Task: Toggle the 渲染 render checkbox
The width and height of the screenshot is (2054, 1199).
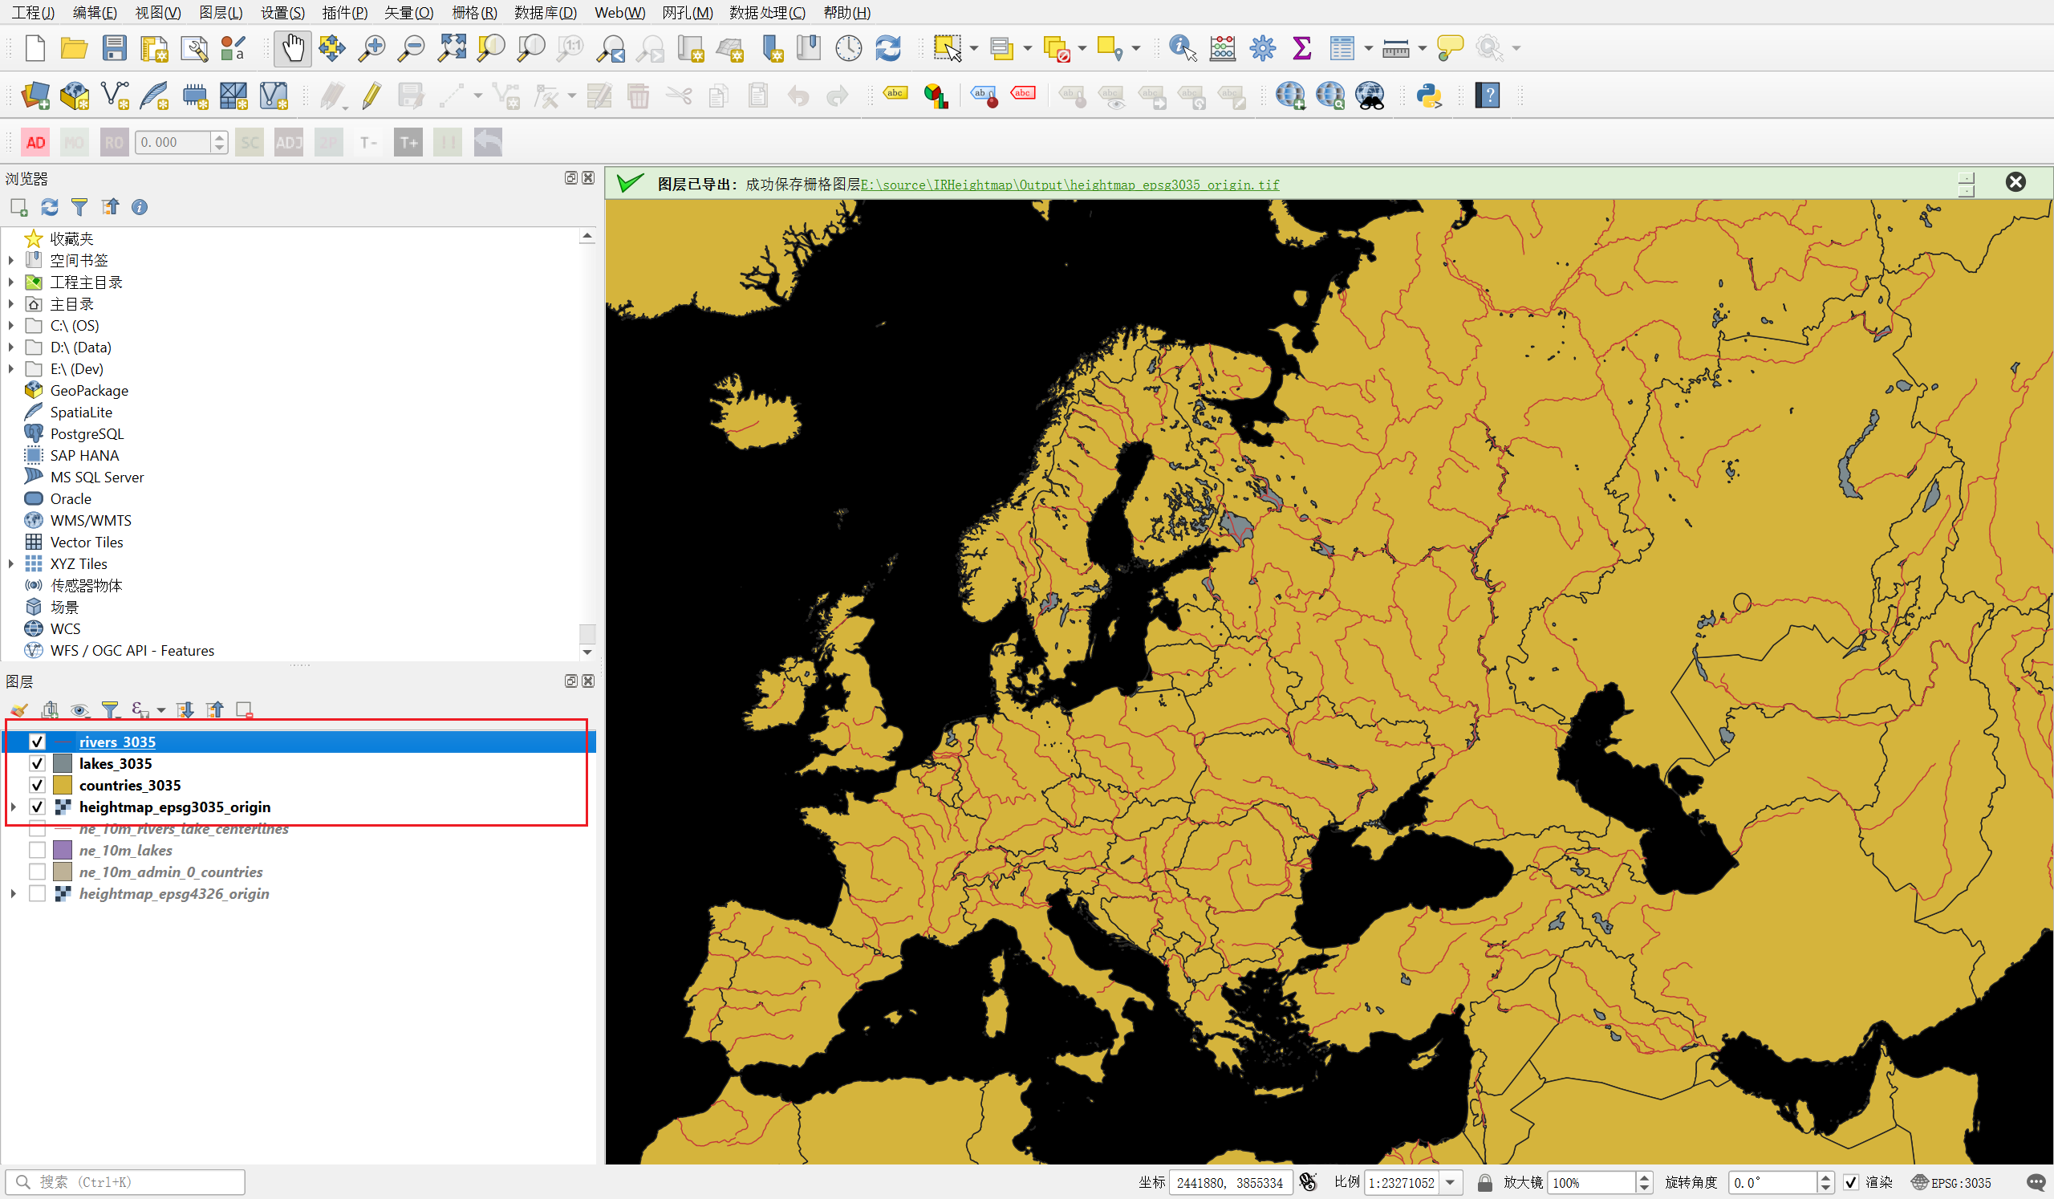Action: [1851, 1183]
